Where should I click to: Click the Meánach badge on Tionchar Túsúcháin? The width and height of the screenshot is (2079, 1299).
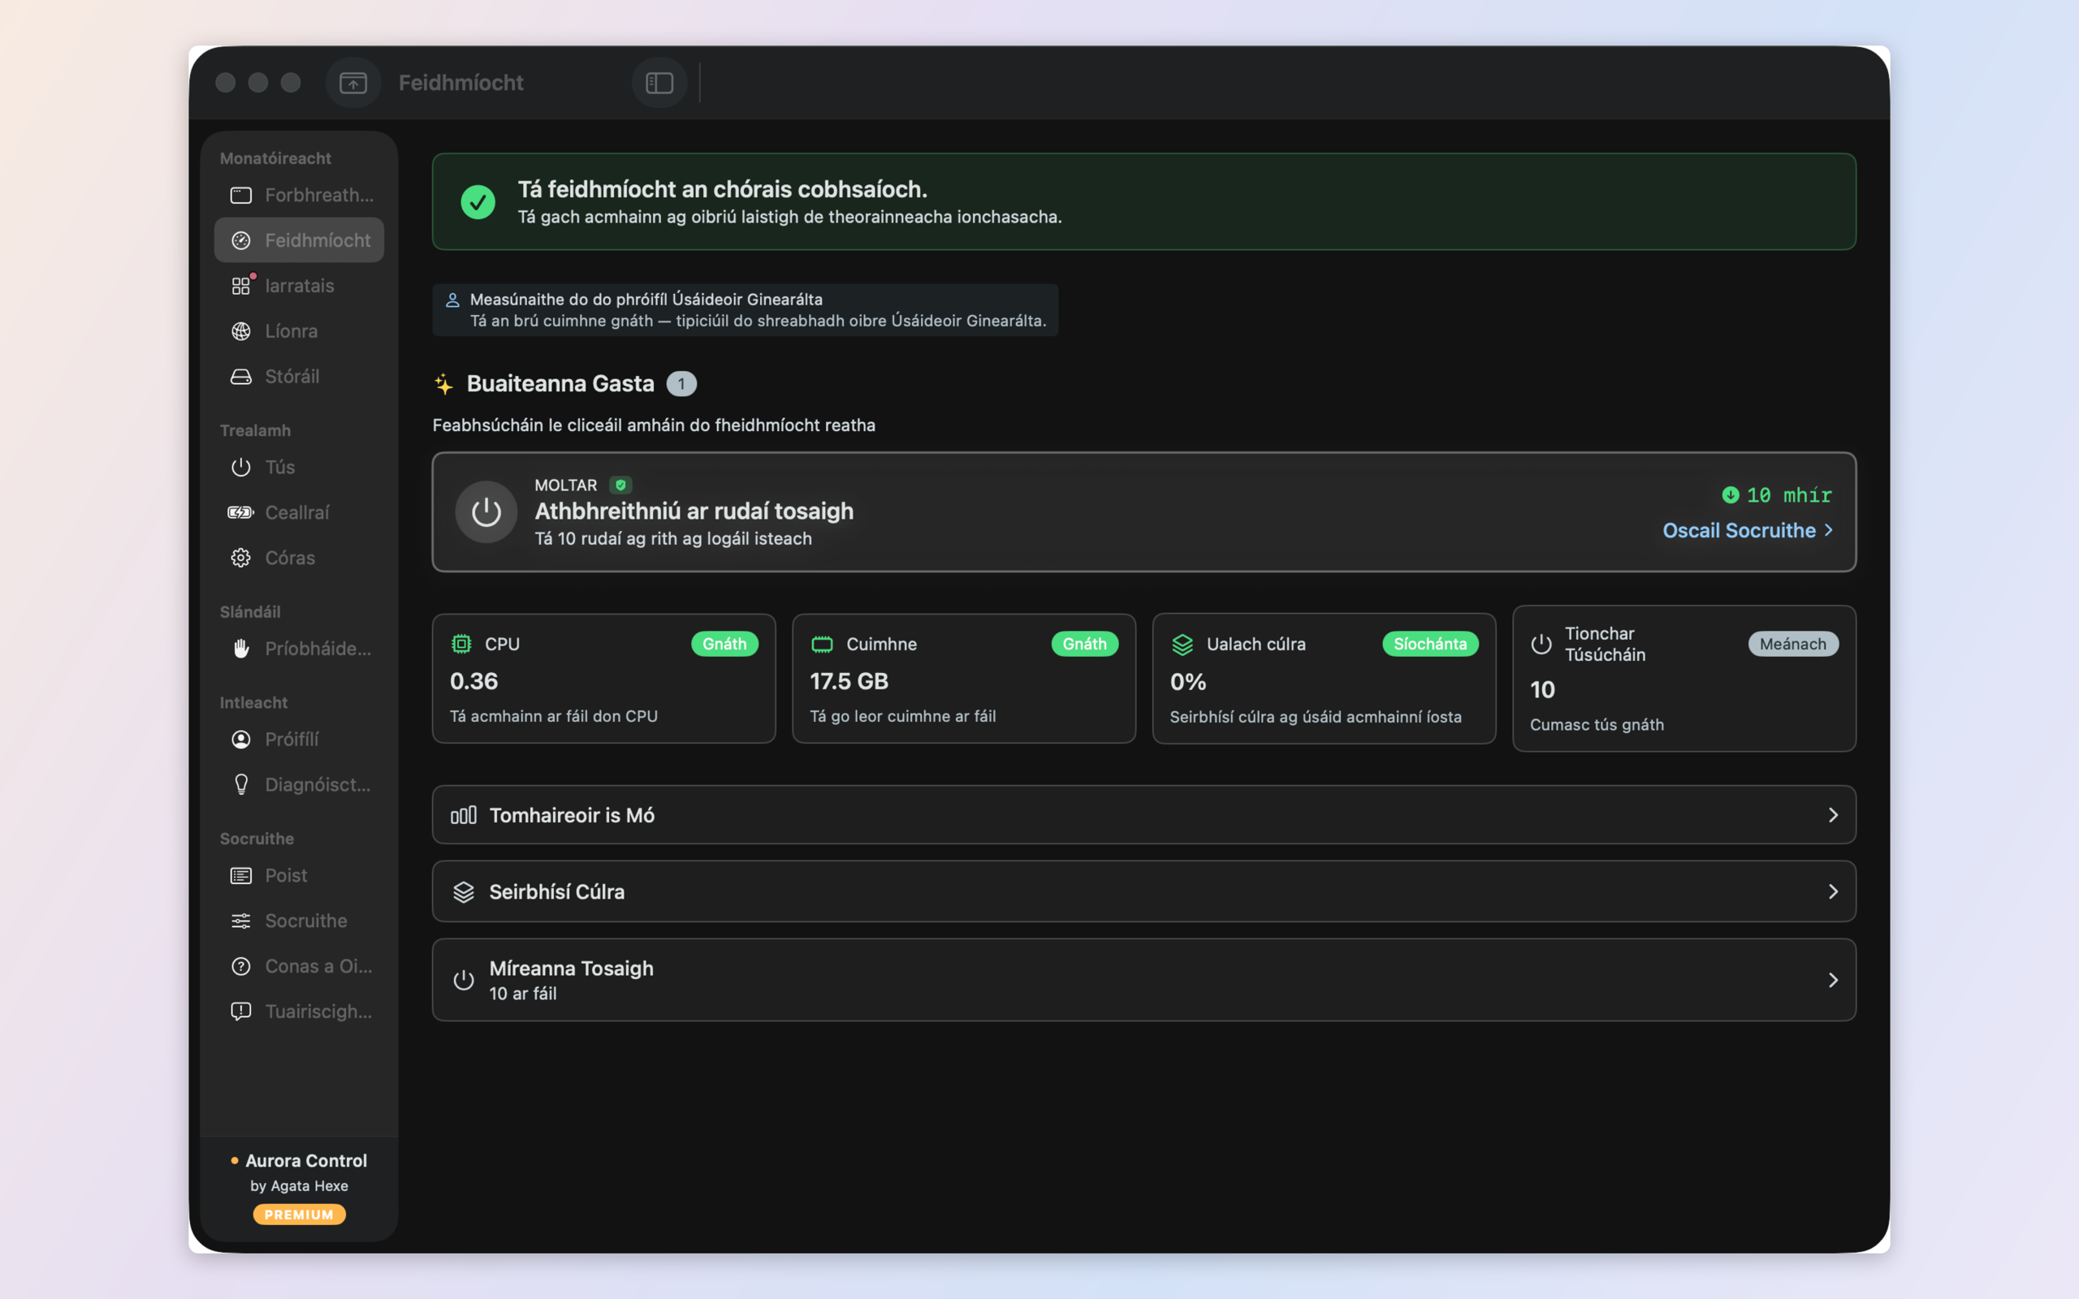(1793, 645)
